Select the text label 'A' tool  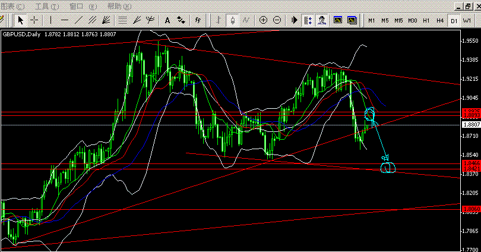[167, 20]
